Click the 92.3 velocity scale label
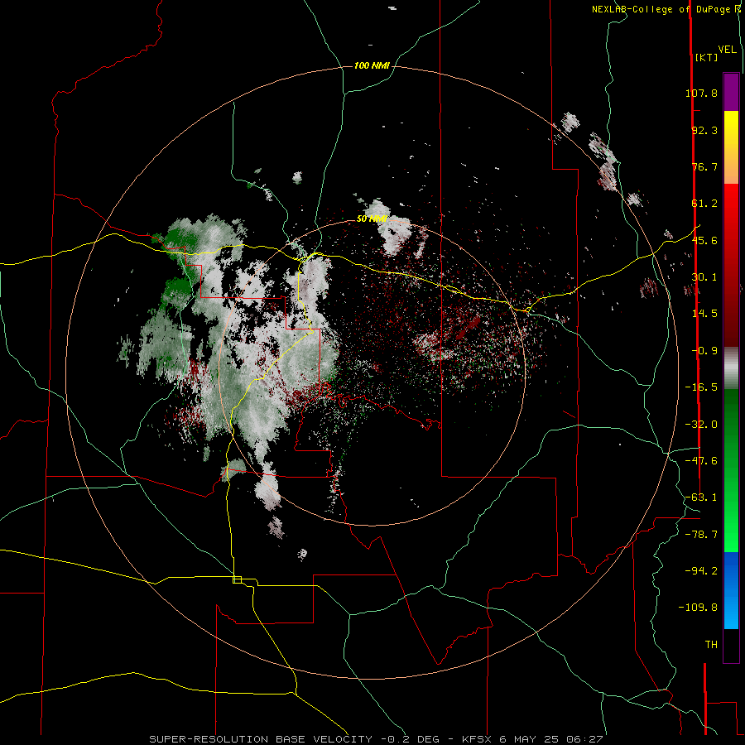Viewport: 745px width, 745px height. 704,130
